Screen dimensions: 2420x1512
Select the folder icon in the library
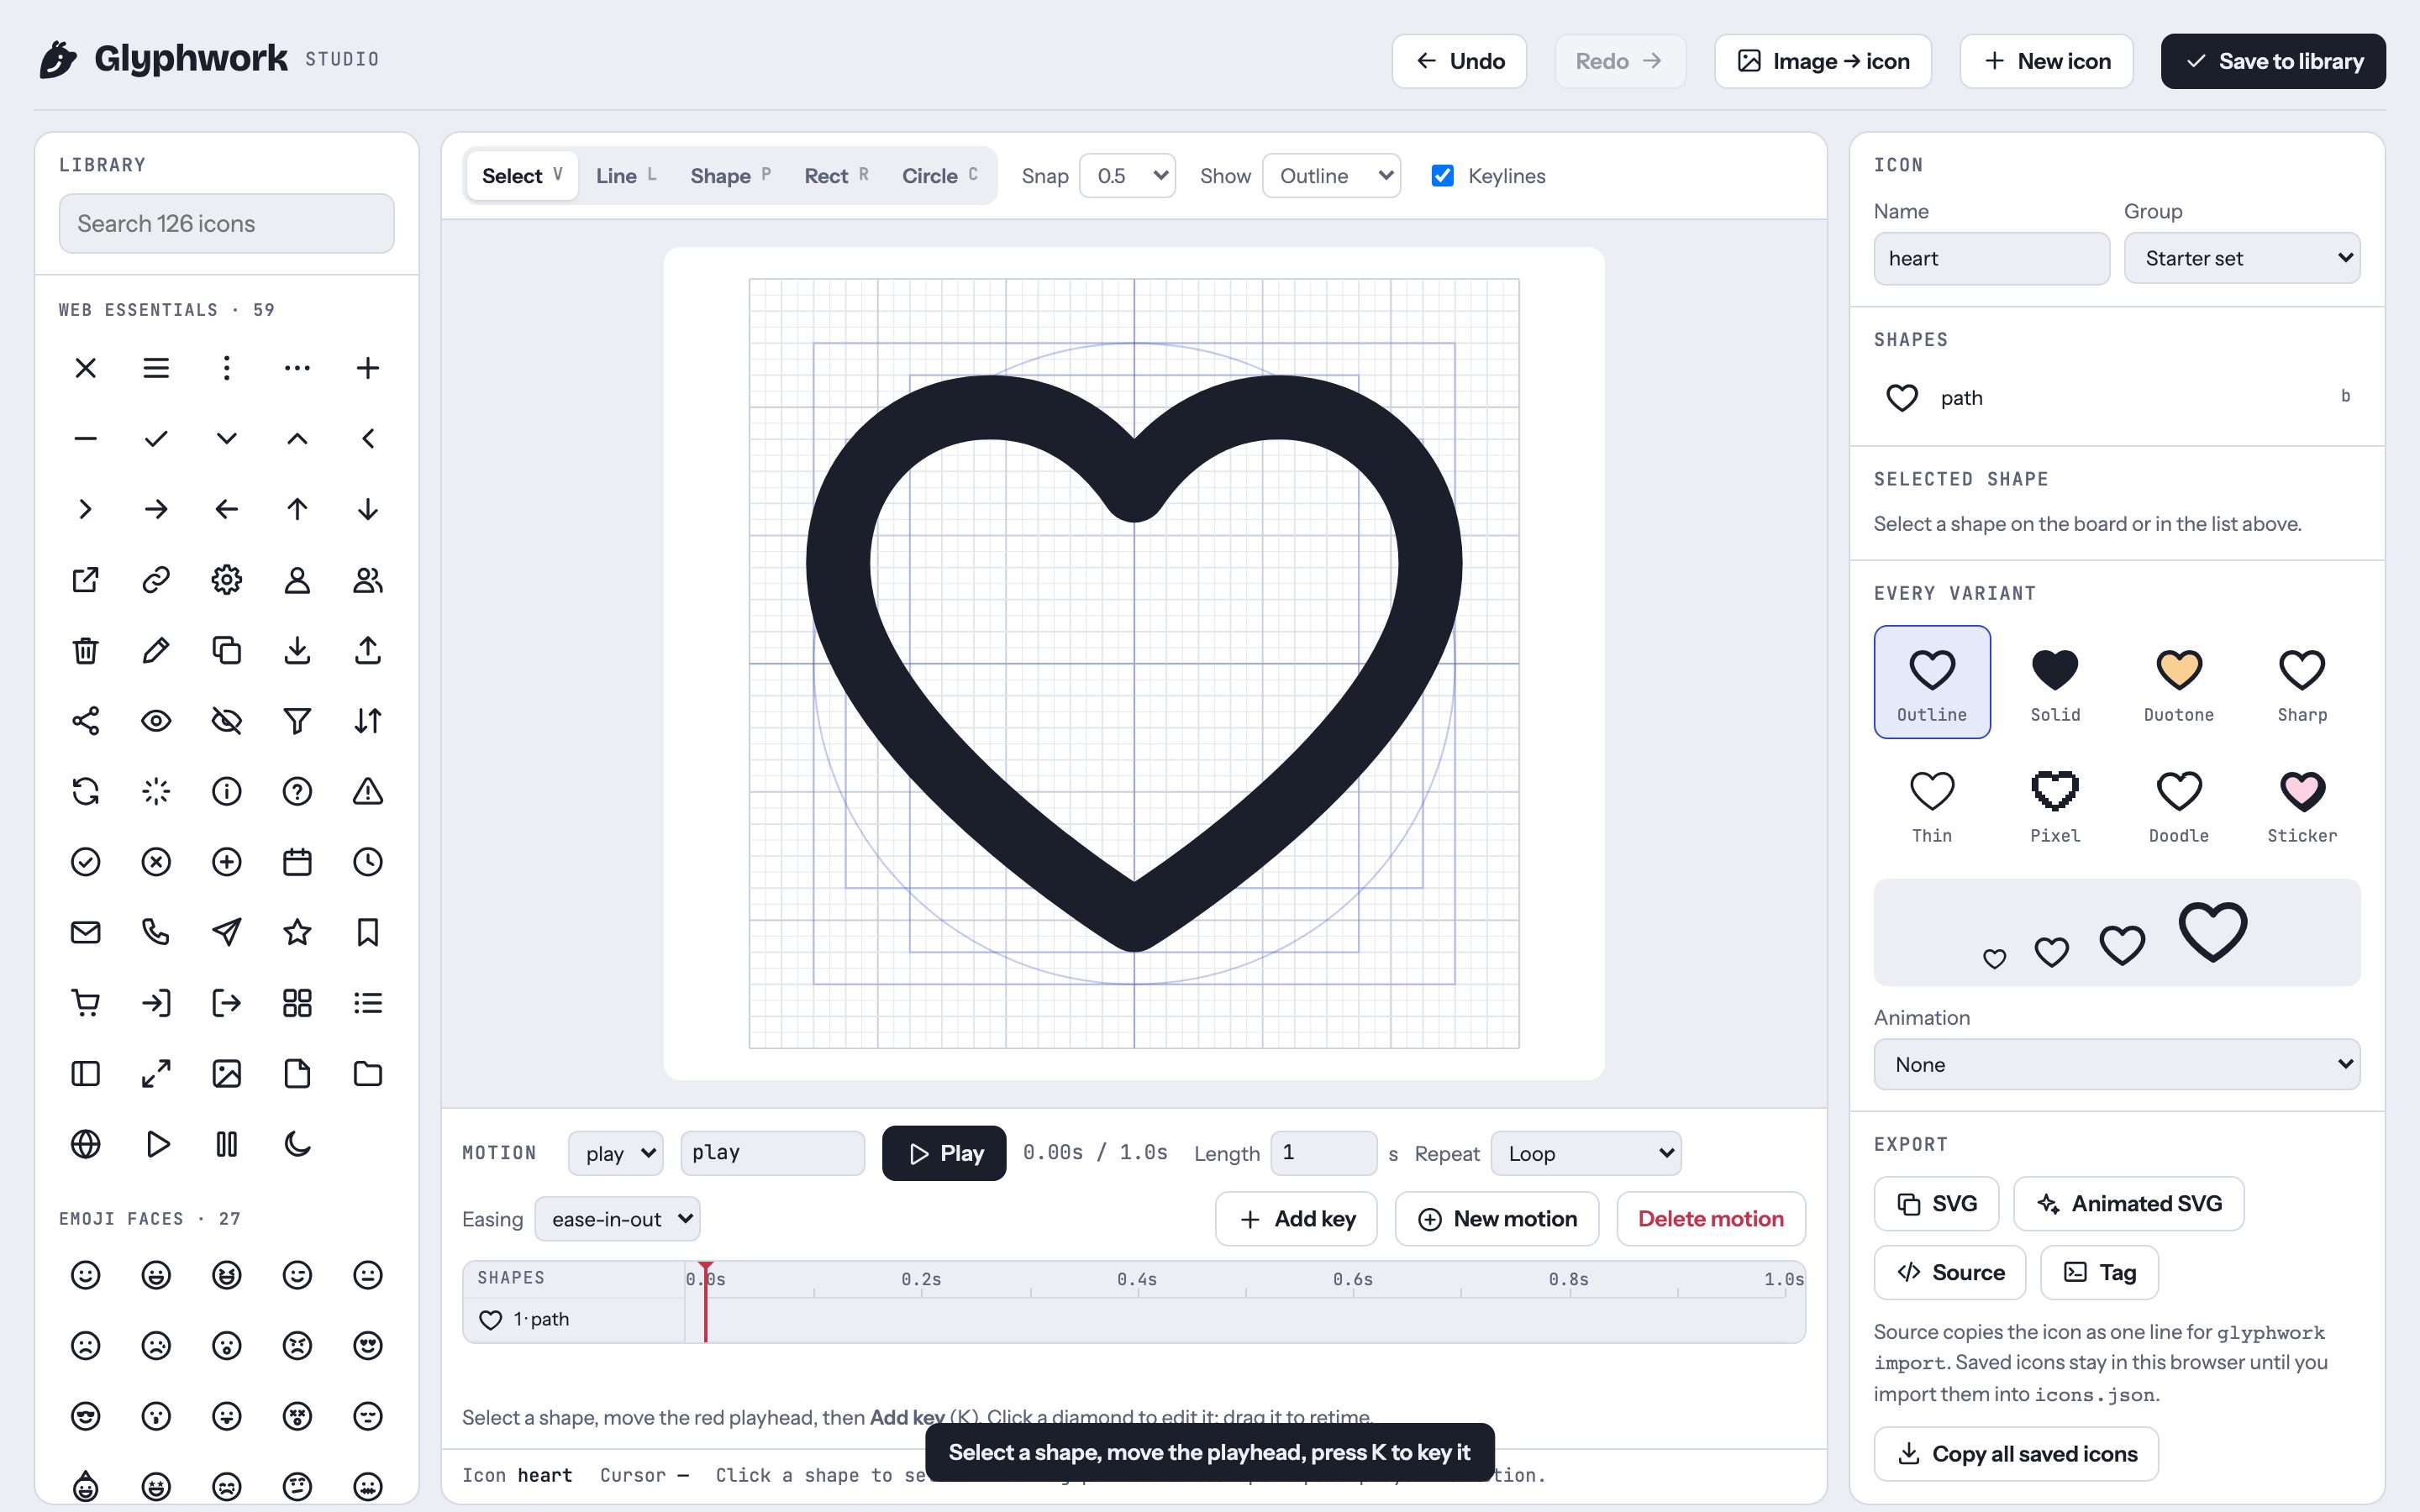(368, 1074)
